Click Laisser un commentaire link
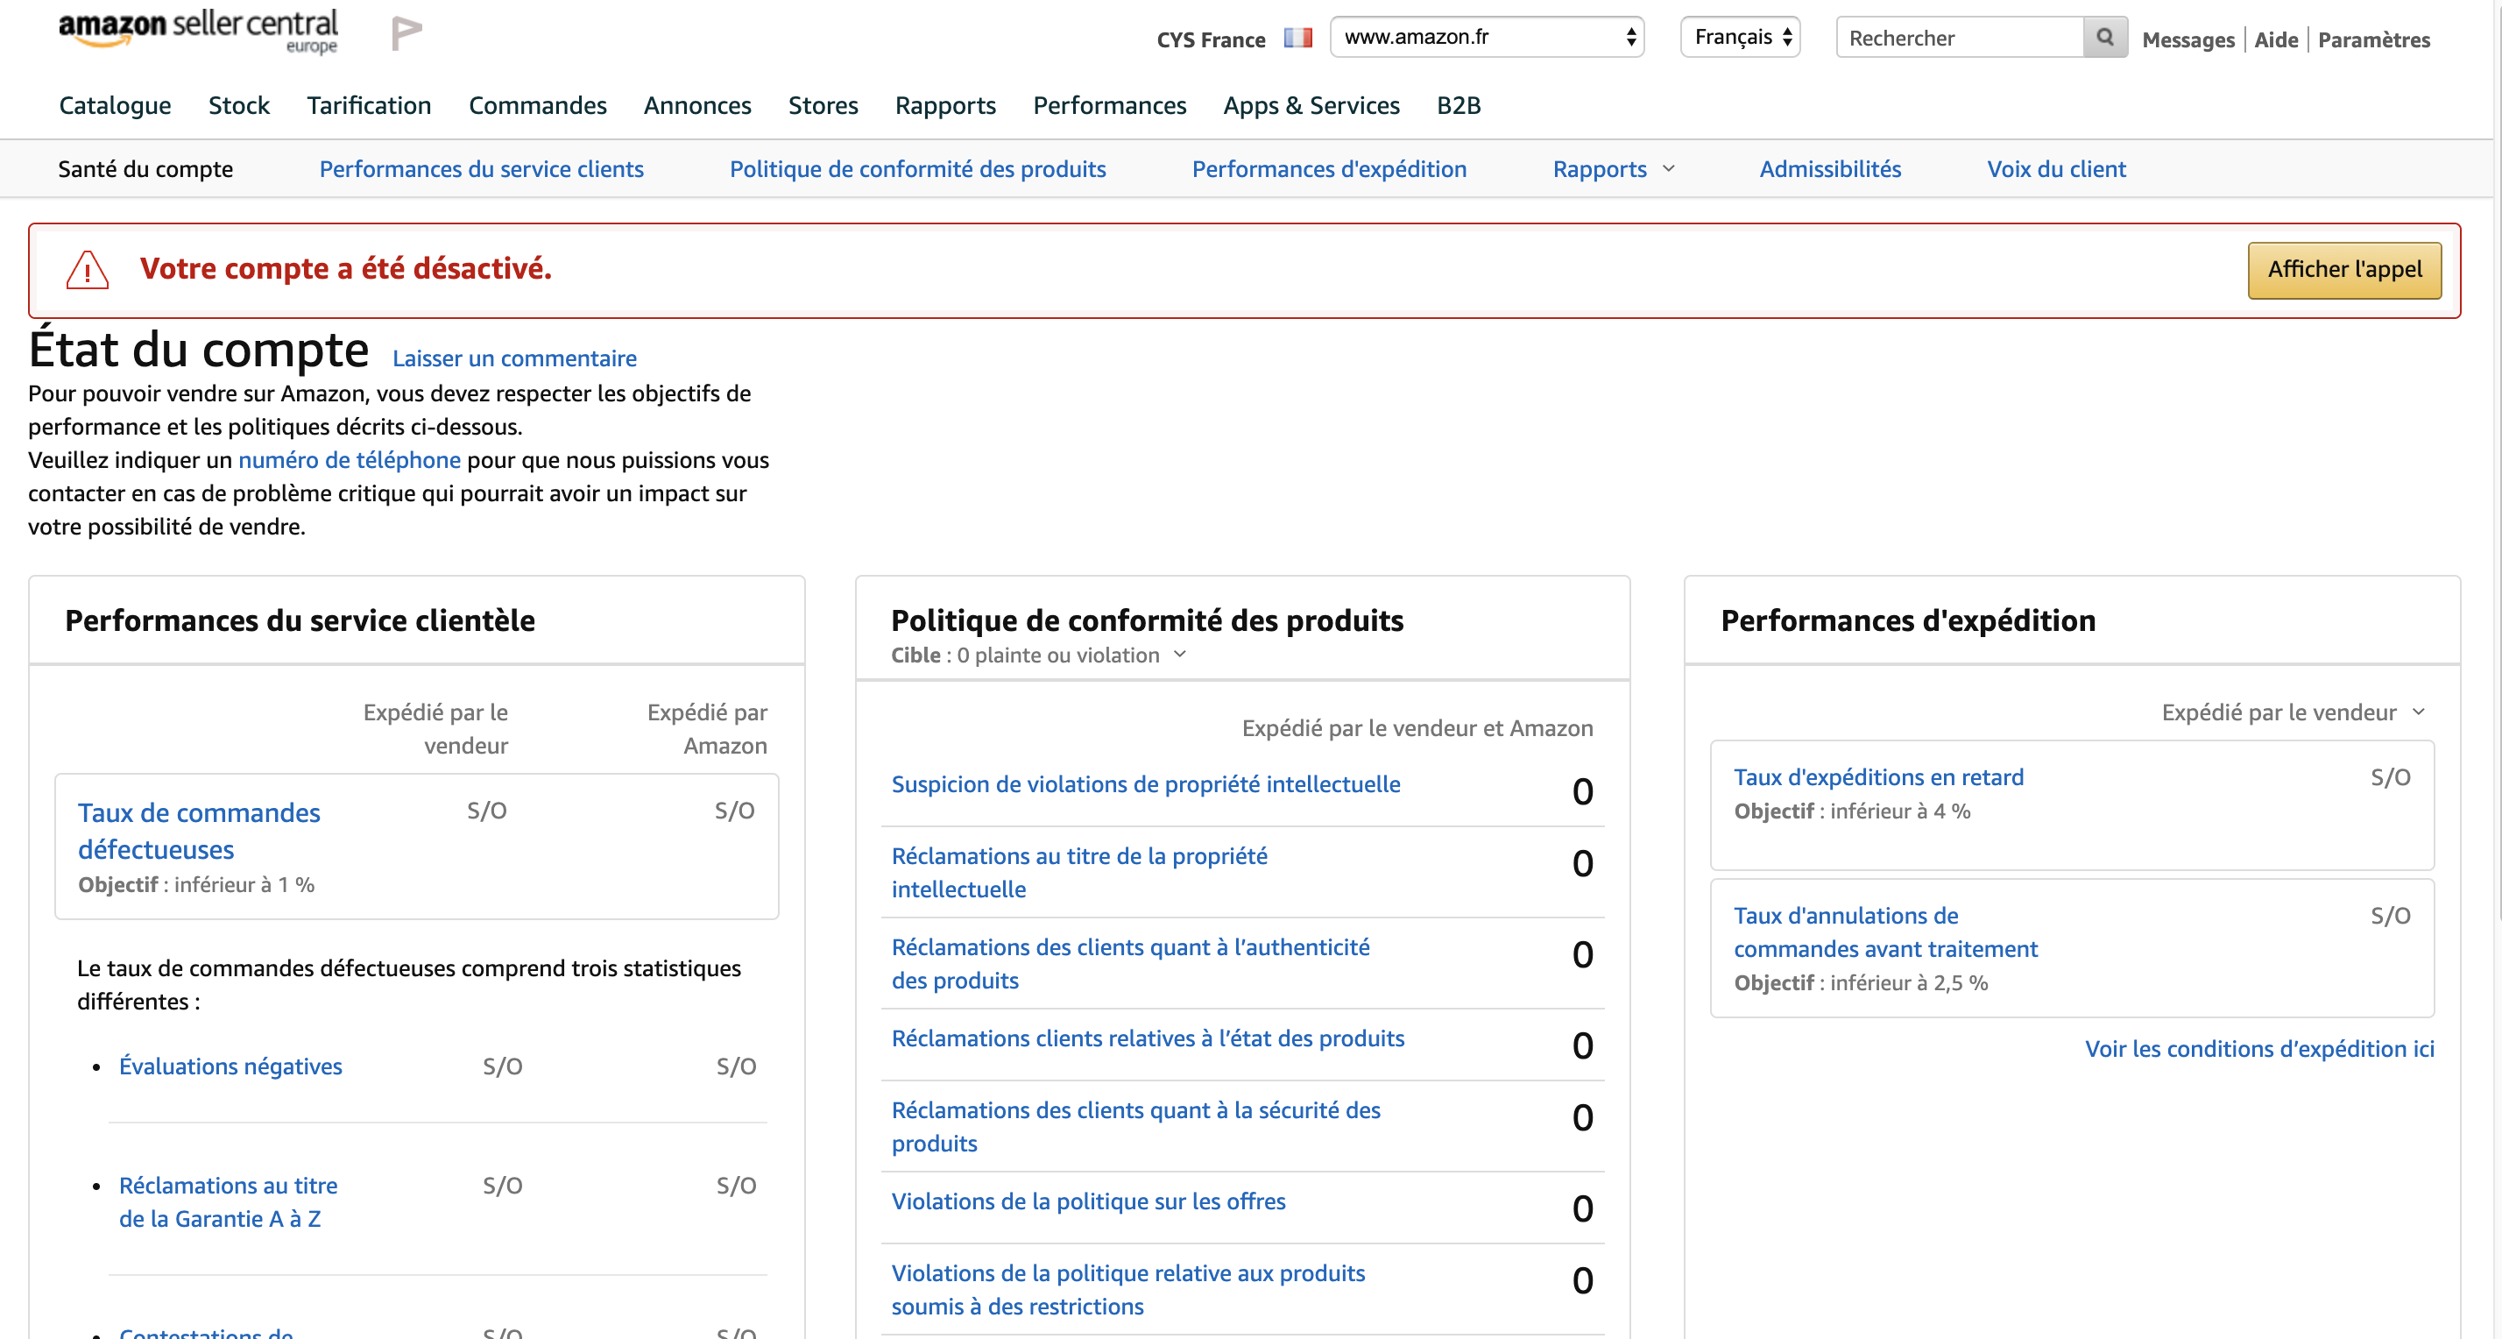 coord(513,358)
